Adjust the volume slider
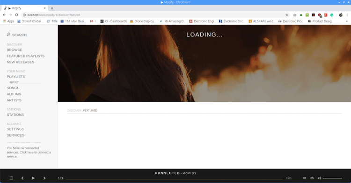Screen dimensions: 351x183 pyautogui.click(x=332, y=178)
